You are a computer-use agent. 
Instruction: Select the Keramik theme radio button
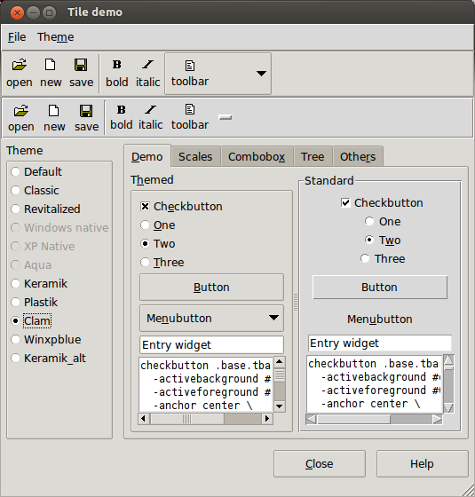(x=15, y=283)
